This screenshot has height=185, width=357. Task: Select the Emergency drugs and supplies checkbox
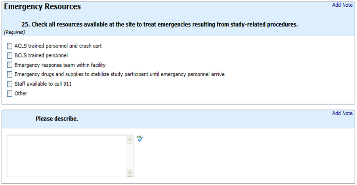pyautogui.click(x=10, y=74)
